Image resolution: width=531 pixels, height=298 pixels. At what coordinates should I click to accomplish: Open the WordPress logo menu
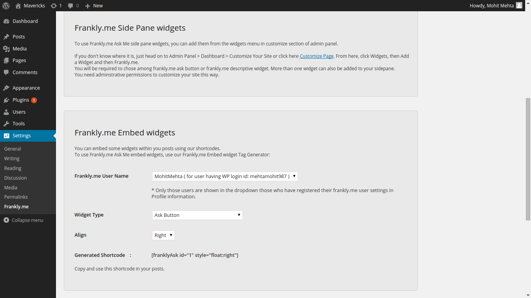tap(6, 5)
